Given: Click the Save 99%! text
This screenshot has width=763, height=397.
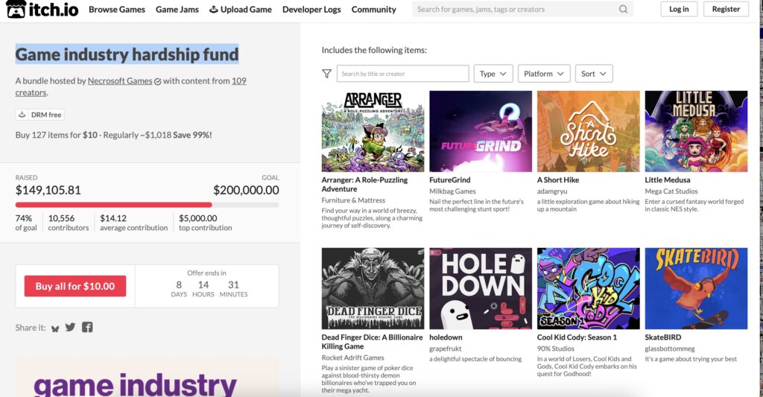Looking at the screenshot, I should [x=192, y=135].
